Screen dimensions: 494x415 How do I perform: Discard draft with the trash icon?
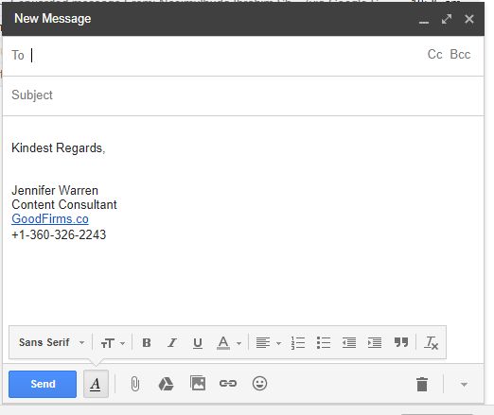pos(422,384)
